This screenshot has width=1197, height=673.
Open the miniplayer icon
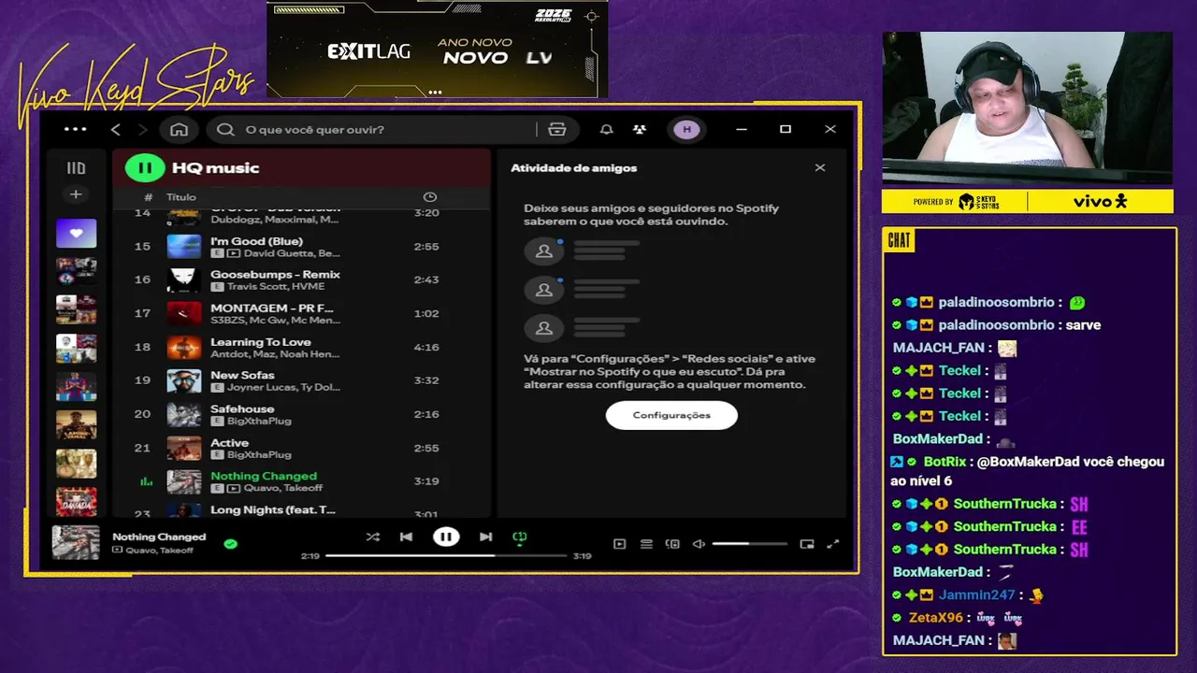(x=807, y=544)
